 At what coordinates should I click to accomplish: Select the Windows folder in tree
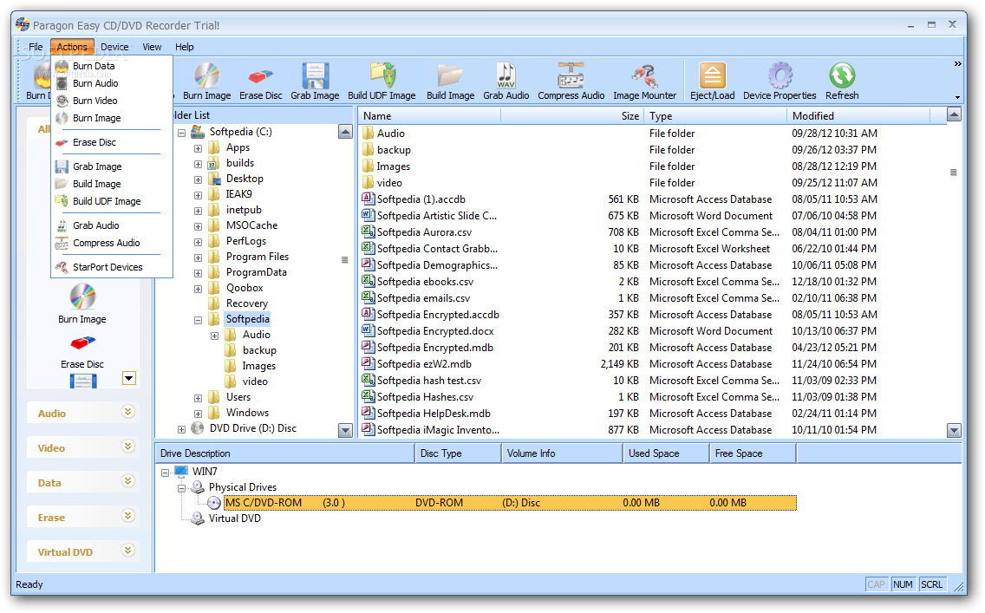[x=247, y=414]
